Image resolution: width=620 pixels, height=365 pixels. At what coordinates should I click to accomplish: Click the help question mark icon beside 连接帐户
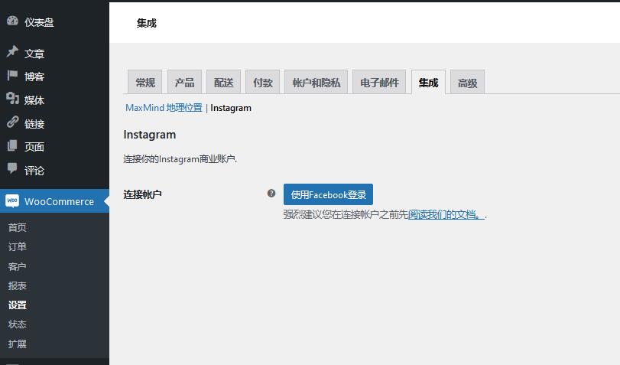(x=271, y=193)
